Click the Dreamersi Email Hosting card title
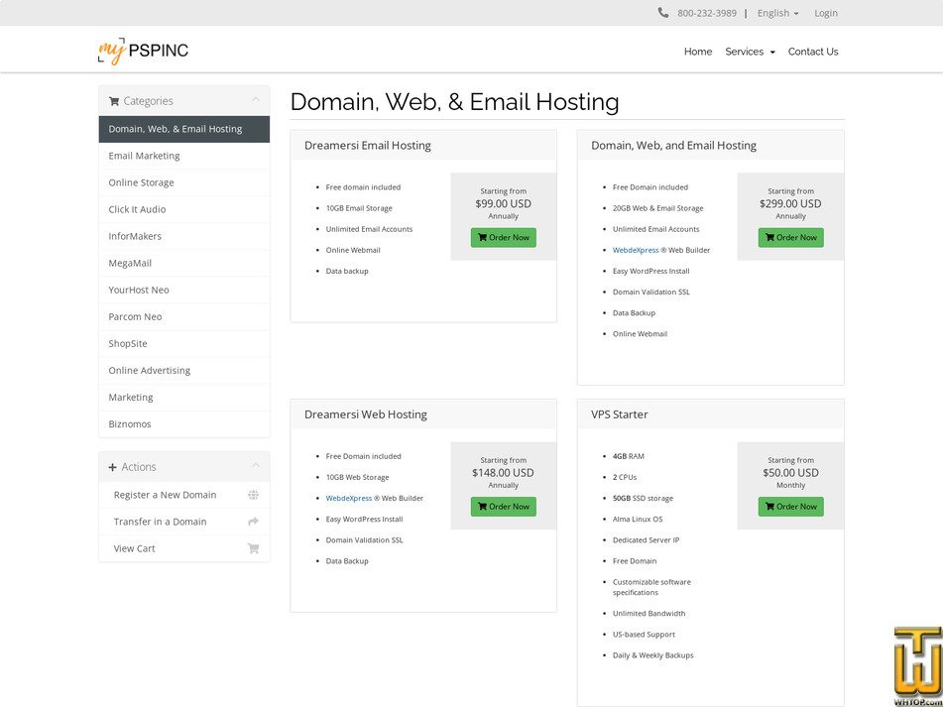The height and width of the screenshot is (707, 943). (368, 146)
